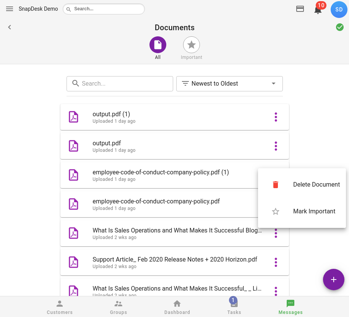Open employee-code-of-conduct-company-policy.pdf title
The height and width of the screenshot is (317, 349).
[156, 201]
